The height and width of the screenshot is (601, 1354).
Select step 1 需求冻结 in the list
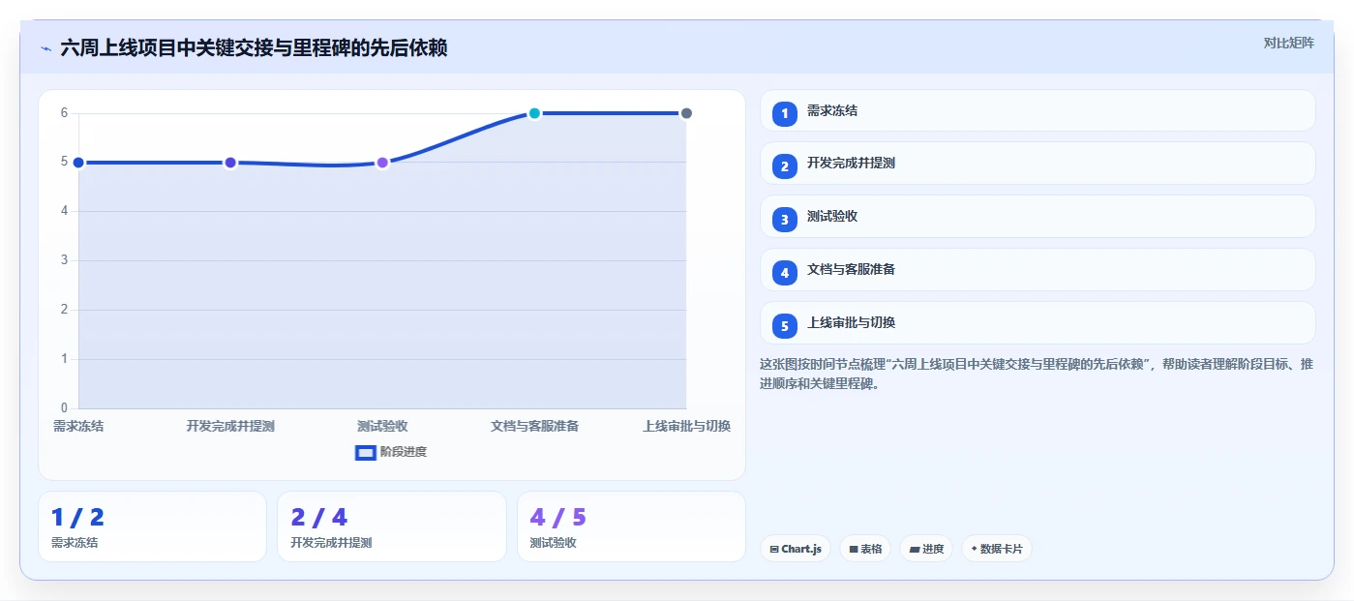(x=1038, y=111)
